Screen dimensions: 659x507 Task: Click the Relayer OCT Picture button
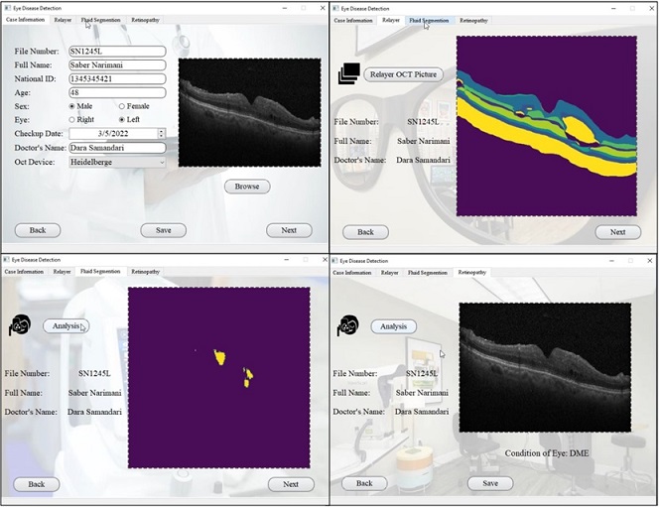point(404,74)
